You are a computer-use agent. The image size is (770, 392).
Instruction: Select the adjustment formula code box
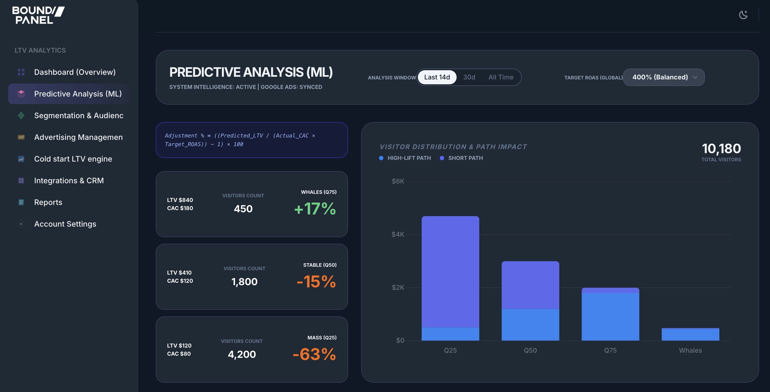[252, 140]
